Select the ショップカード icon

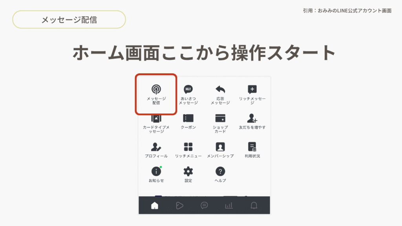(x=220, y=118)
